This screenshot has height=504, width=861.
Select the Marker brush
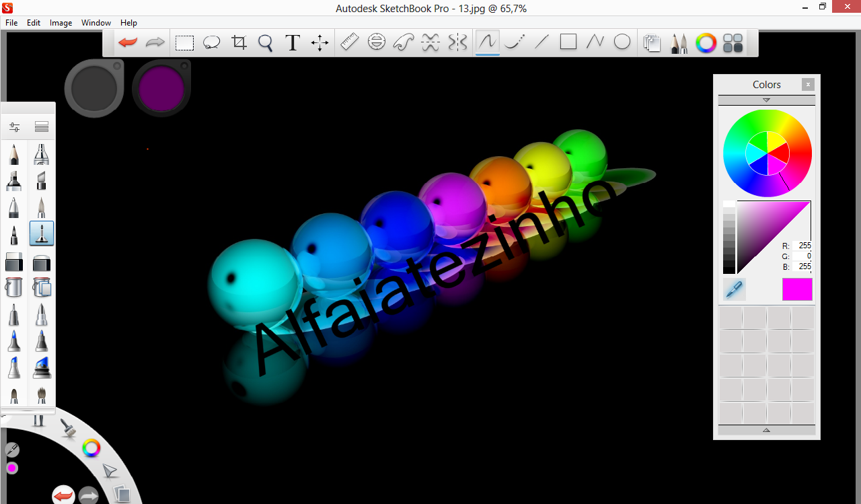(x=14, y=180)
